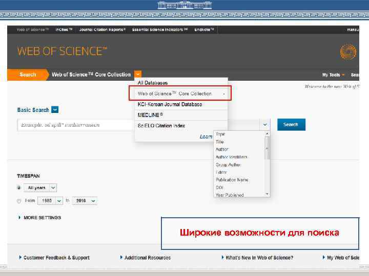Focus the search query input field
Viewport: 369px width, 276px height.
75,125
